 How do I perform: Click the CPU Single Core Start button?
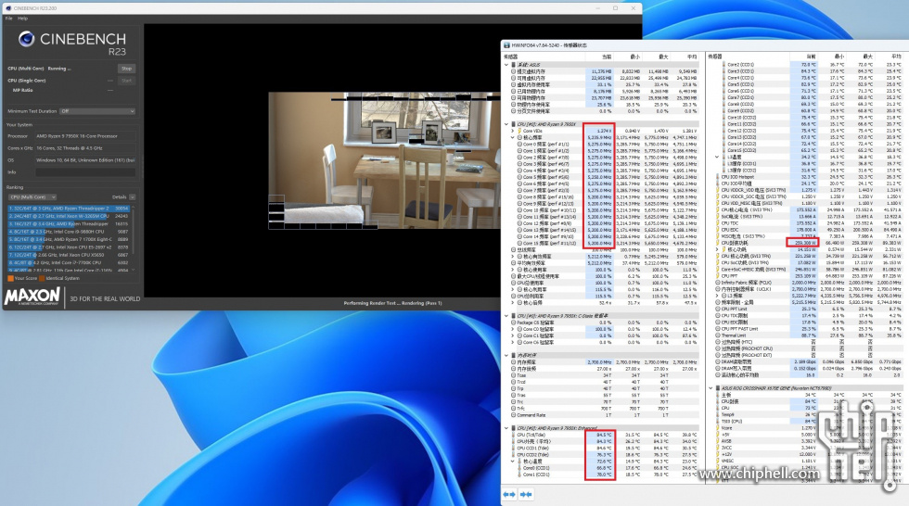pyautogui.click(x=126, y=81)
